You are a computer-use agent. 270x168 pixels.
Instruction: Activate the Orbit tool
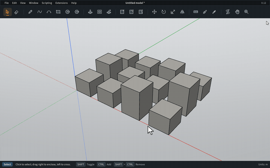click(228, 12)
